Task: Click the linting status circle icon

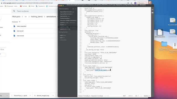Action: click(141, 96)
